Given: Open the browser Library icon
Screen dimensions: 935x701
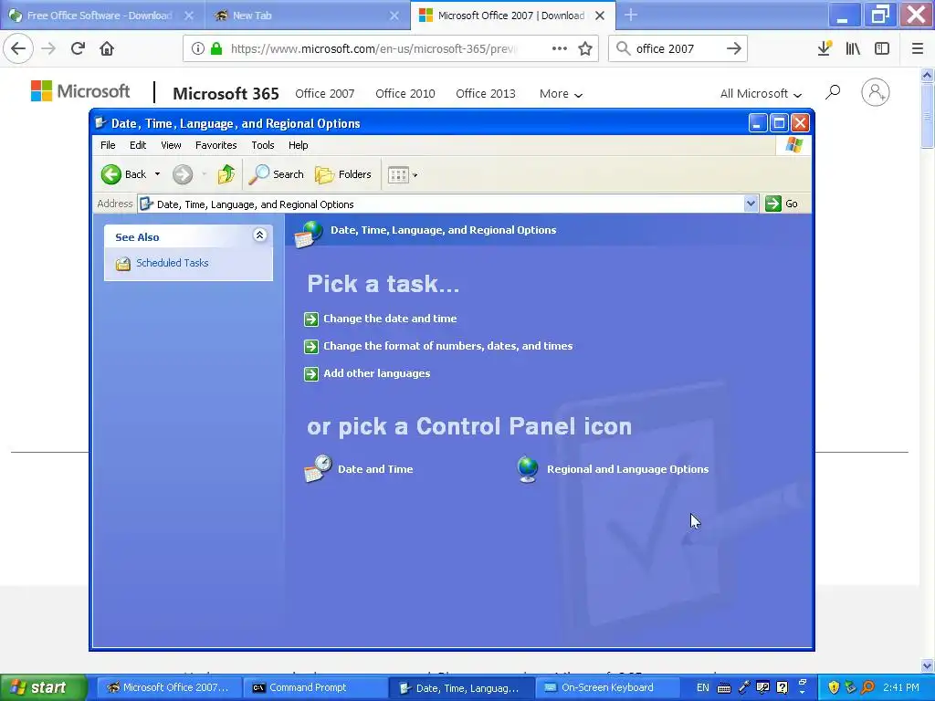Looking at the screenshot, I should [x=853, y=49].
